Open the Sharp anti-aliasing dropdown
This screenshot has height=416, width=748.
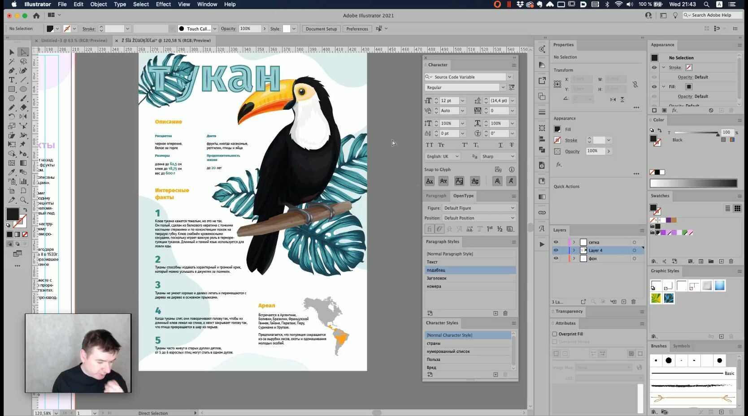point(498,156)
